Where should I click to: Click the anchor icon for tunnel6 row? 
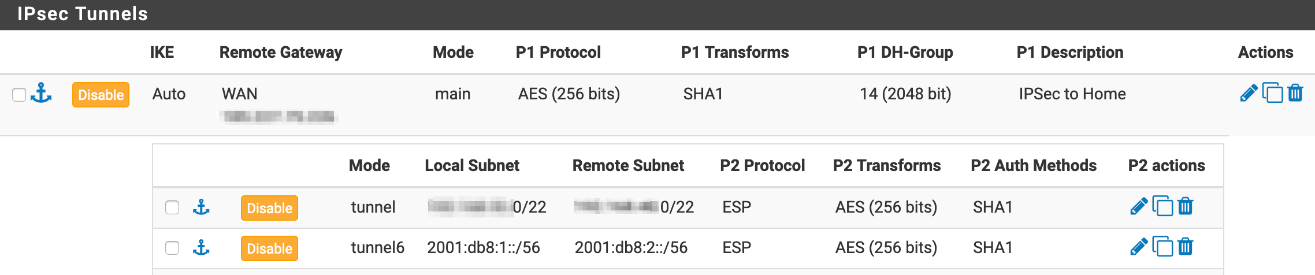(x=201, y=248)
